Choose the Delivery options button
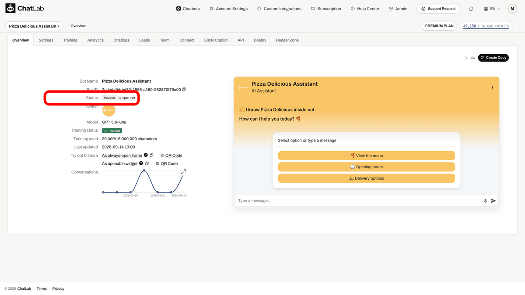The width and height of the screenshot is (525, 295). click(367, 178)
